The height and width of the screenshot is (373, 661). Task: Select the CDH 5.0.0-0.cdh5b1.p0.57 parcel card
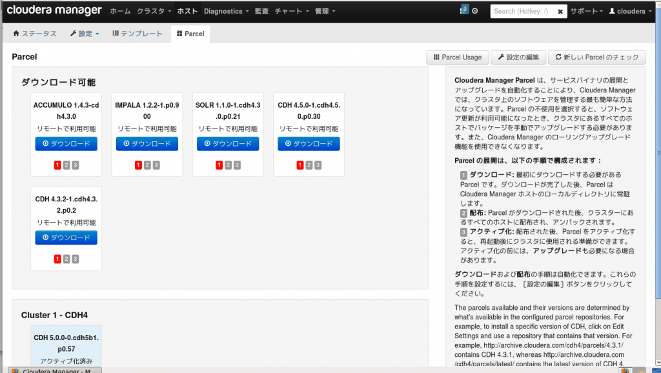click(66, 346)
